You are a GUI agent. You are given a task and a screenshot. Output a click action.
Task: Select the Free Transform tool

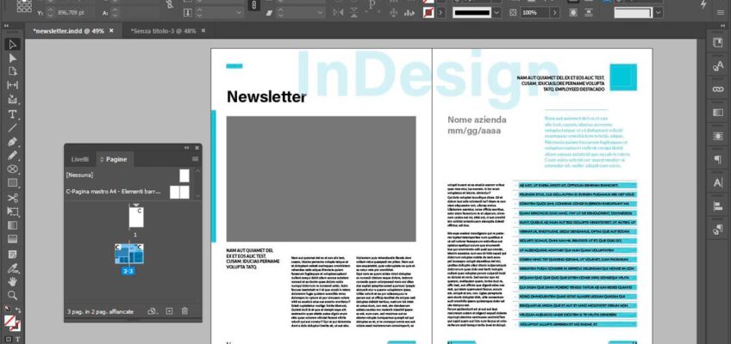[13, 212]
